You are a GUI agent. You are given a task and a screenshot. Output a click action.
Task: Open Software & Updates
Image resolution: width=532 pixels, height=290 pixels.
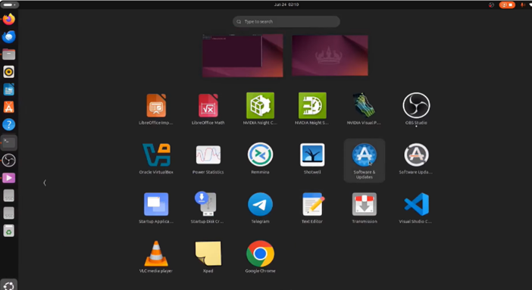pos(364,161)
